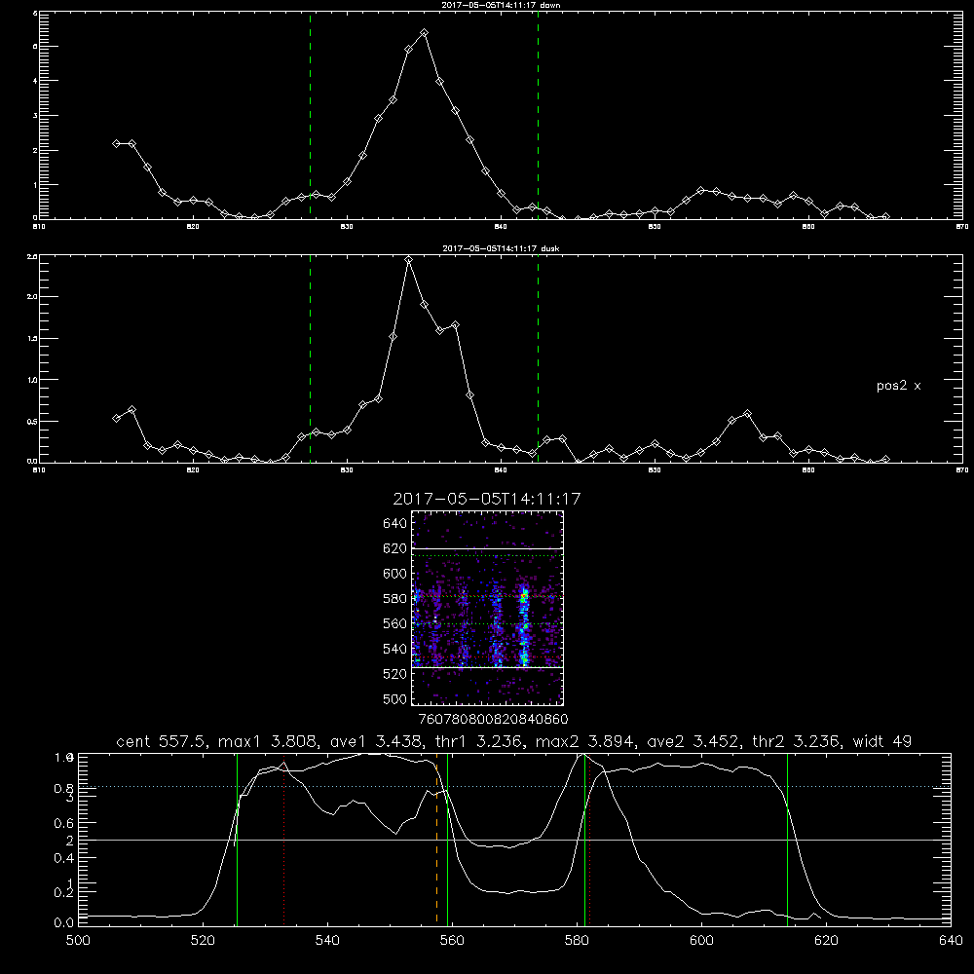This screenshot has height=974, width=974.
Task: Click the dotted horizontal threshold line at 0.8
Action: coord(514,786)
